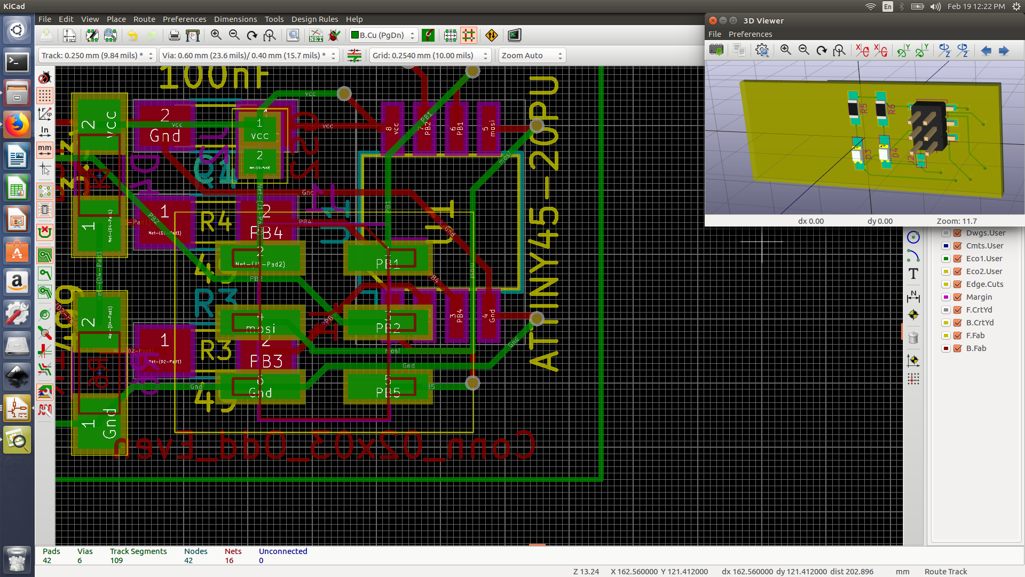Viewport: 1025px width, 577px height.
Task: Open the Zoom Auto dropdown
Action: tap(532, 56)
